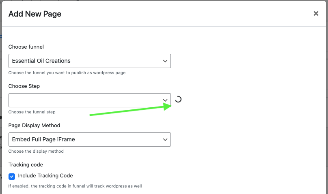Click the 'Choose the funnel step' hint

pyautogui.click(x=32, y=112)
